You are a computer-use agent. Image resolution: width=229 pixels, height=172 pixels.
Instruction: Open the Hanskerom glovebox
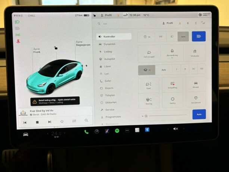[x=196, y=100]
